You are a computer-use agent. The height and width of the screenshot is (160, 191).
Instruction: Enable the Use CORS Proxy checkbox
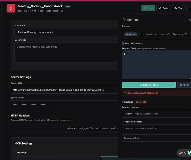click(123, 44)
